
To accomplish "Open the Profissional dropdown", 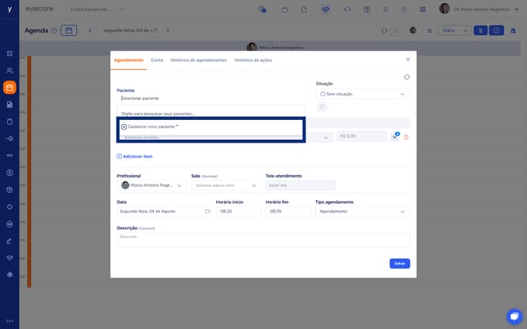I will (x=151, y=185).
